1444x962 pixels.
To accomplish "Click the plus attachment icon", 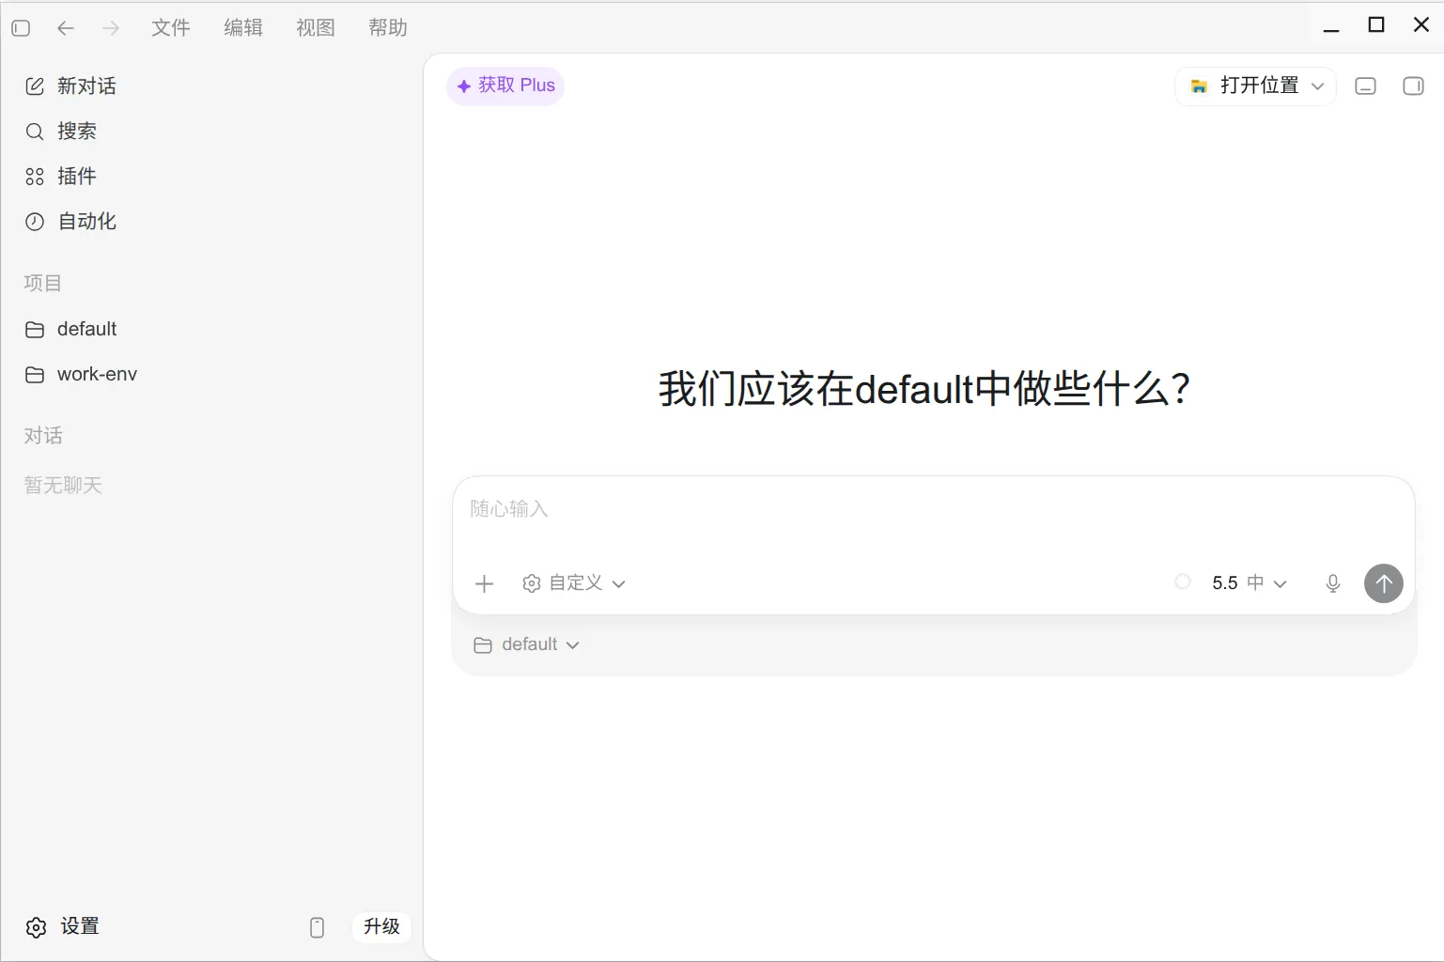I will [x=485, y=583].
